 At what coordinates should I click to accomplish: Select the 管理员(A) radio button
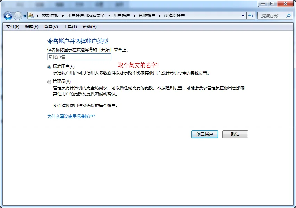(49, 82)
